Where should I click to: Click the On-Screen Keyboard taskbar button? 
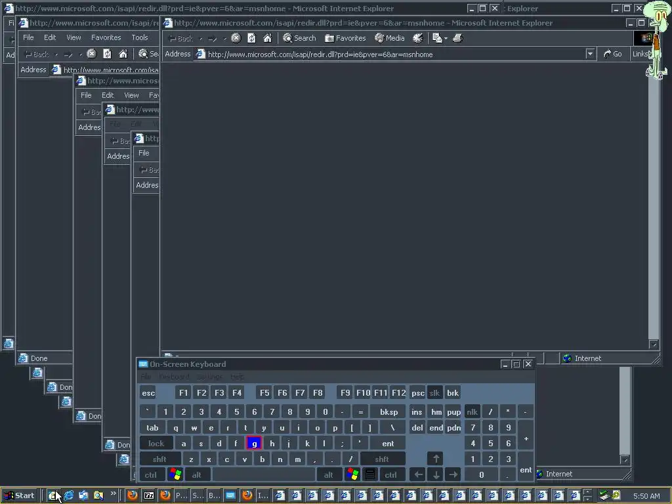coord(230,495)
